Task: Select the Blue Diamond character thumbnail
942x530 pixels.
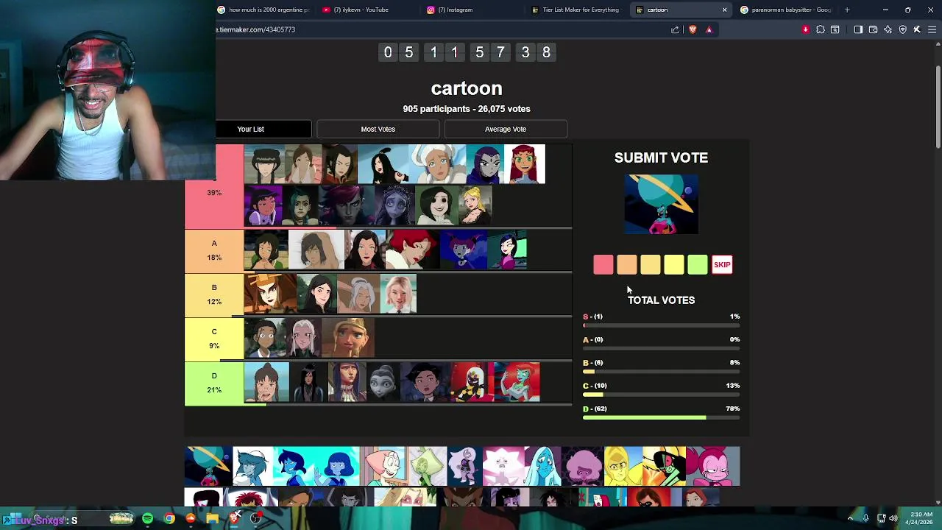Action: (x=542, y=466)
